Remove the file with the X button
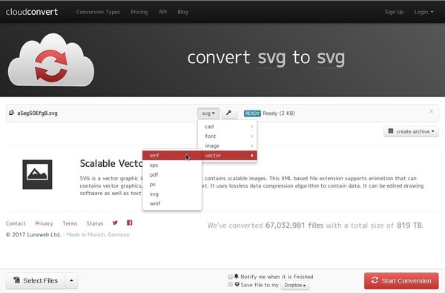 [x=431, y=111]
